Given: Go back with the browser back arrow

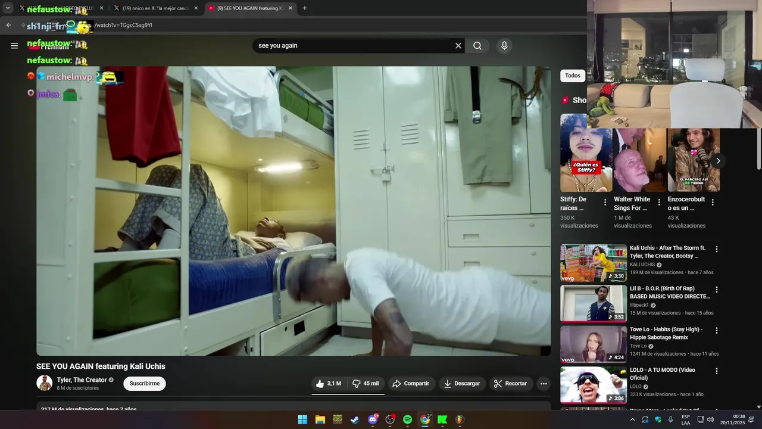Looking at the screenshot, I should [9, 25].
